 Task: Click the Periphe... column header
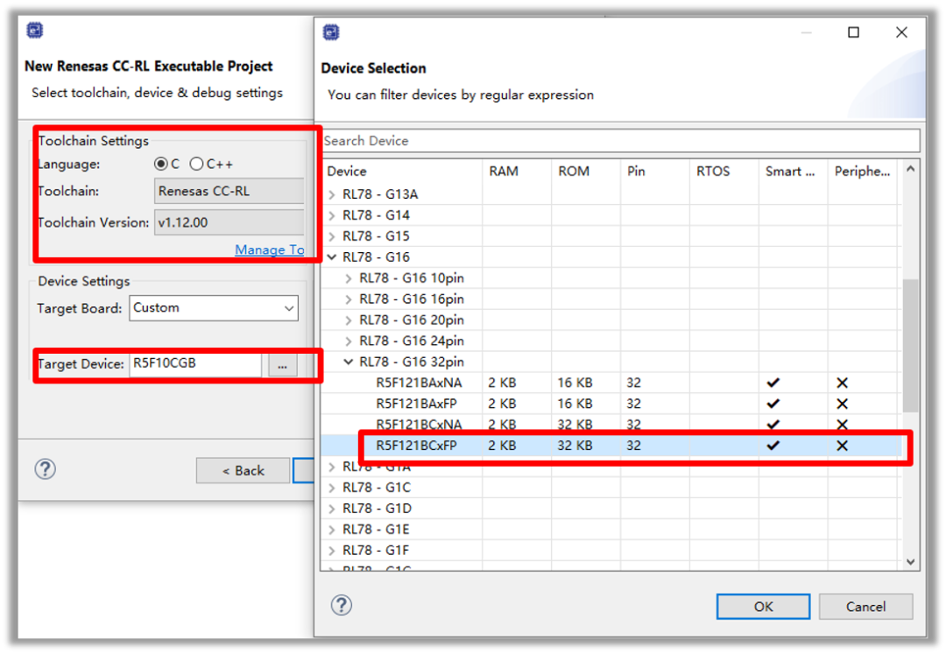click(x=863, y=172)
